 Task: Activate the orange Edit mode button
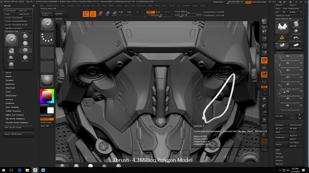86,14
